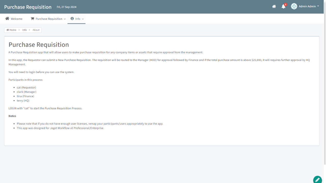
Task: Click the home icon in the top header
Action: tap(274, 7)
